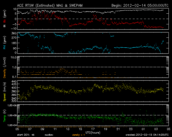Click the '-10' tick on the Bt Bz axis
This screenshot has height=137, width=172.
point(14,29)
